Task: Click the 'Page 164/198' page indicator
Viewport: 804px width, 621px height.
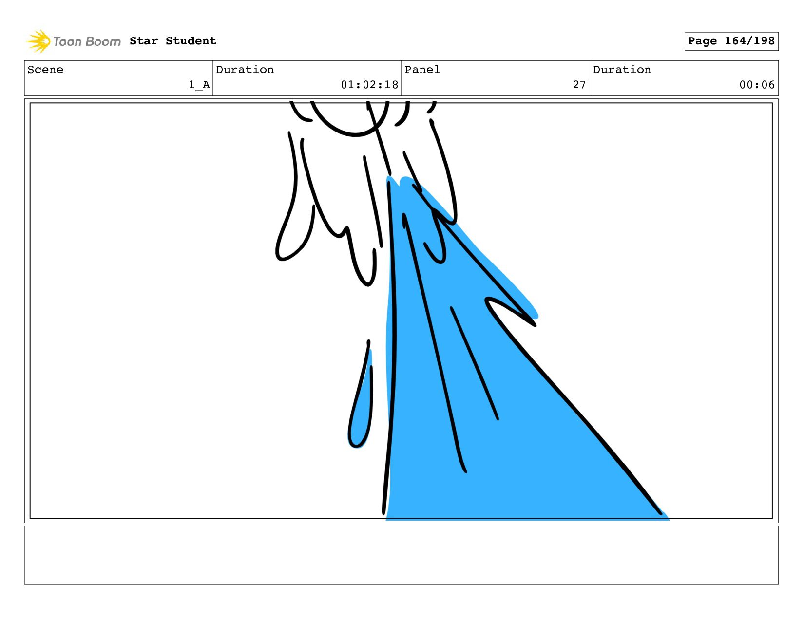Action: tap(731, 41)
